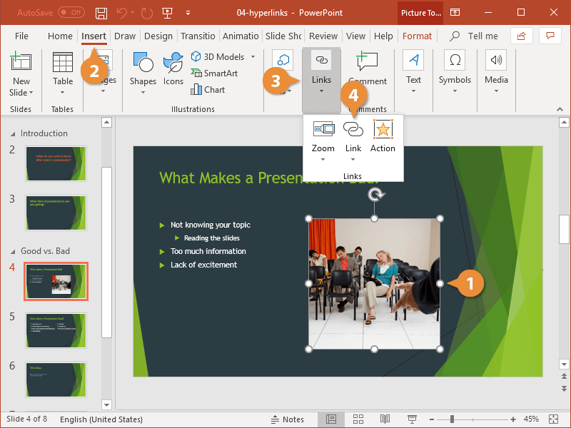Click the sleeping audience picture
571x428 pixels.
[x=374, y=284]
